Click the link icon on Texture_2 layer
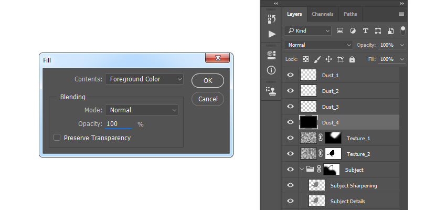Screen dimensions: 446x210 pyautogui.click(x=321, y=154)
